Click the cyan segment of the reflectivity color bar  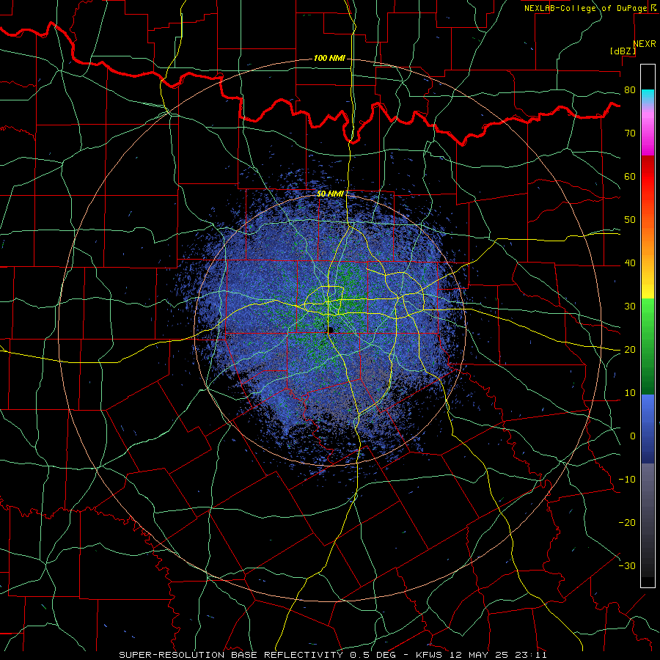(x=648, y=97)
